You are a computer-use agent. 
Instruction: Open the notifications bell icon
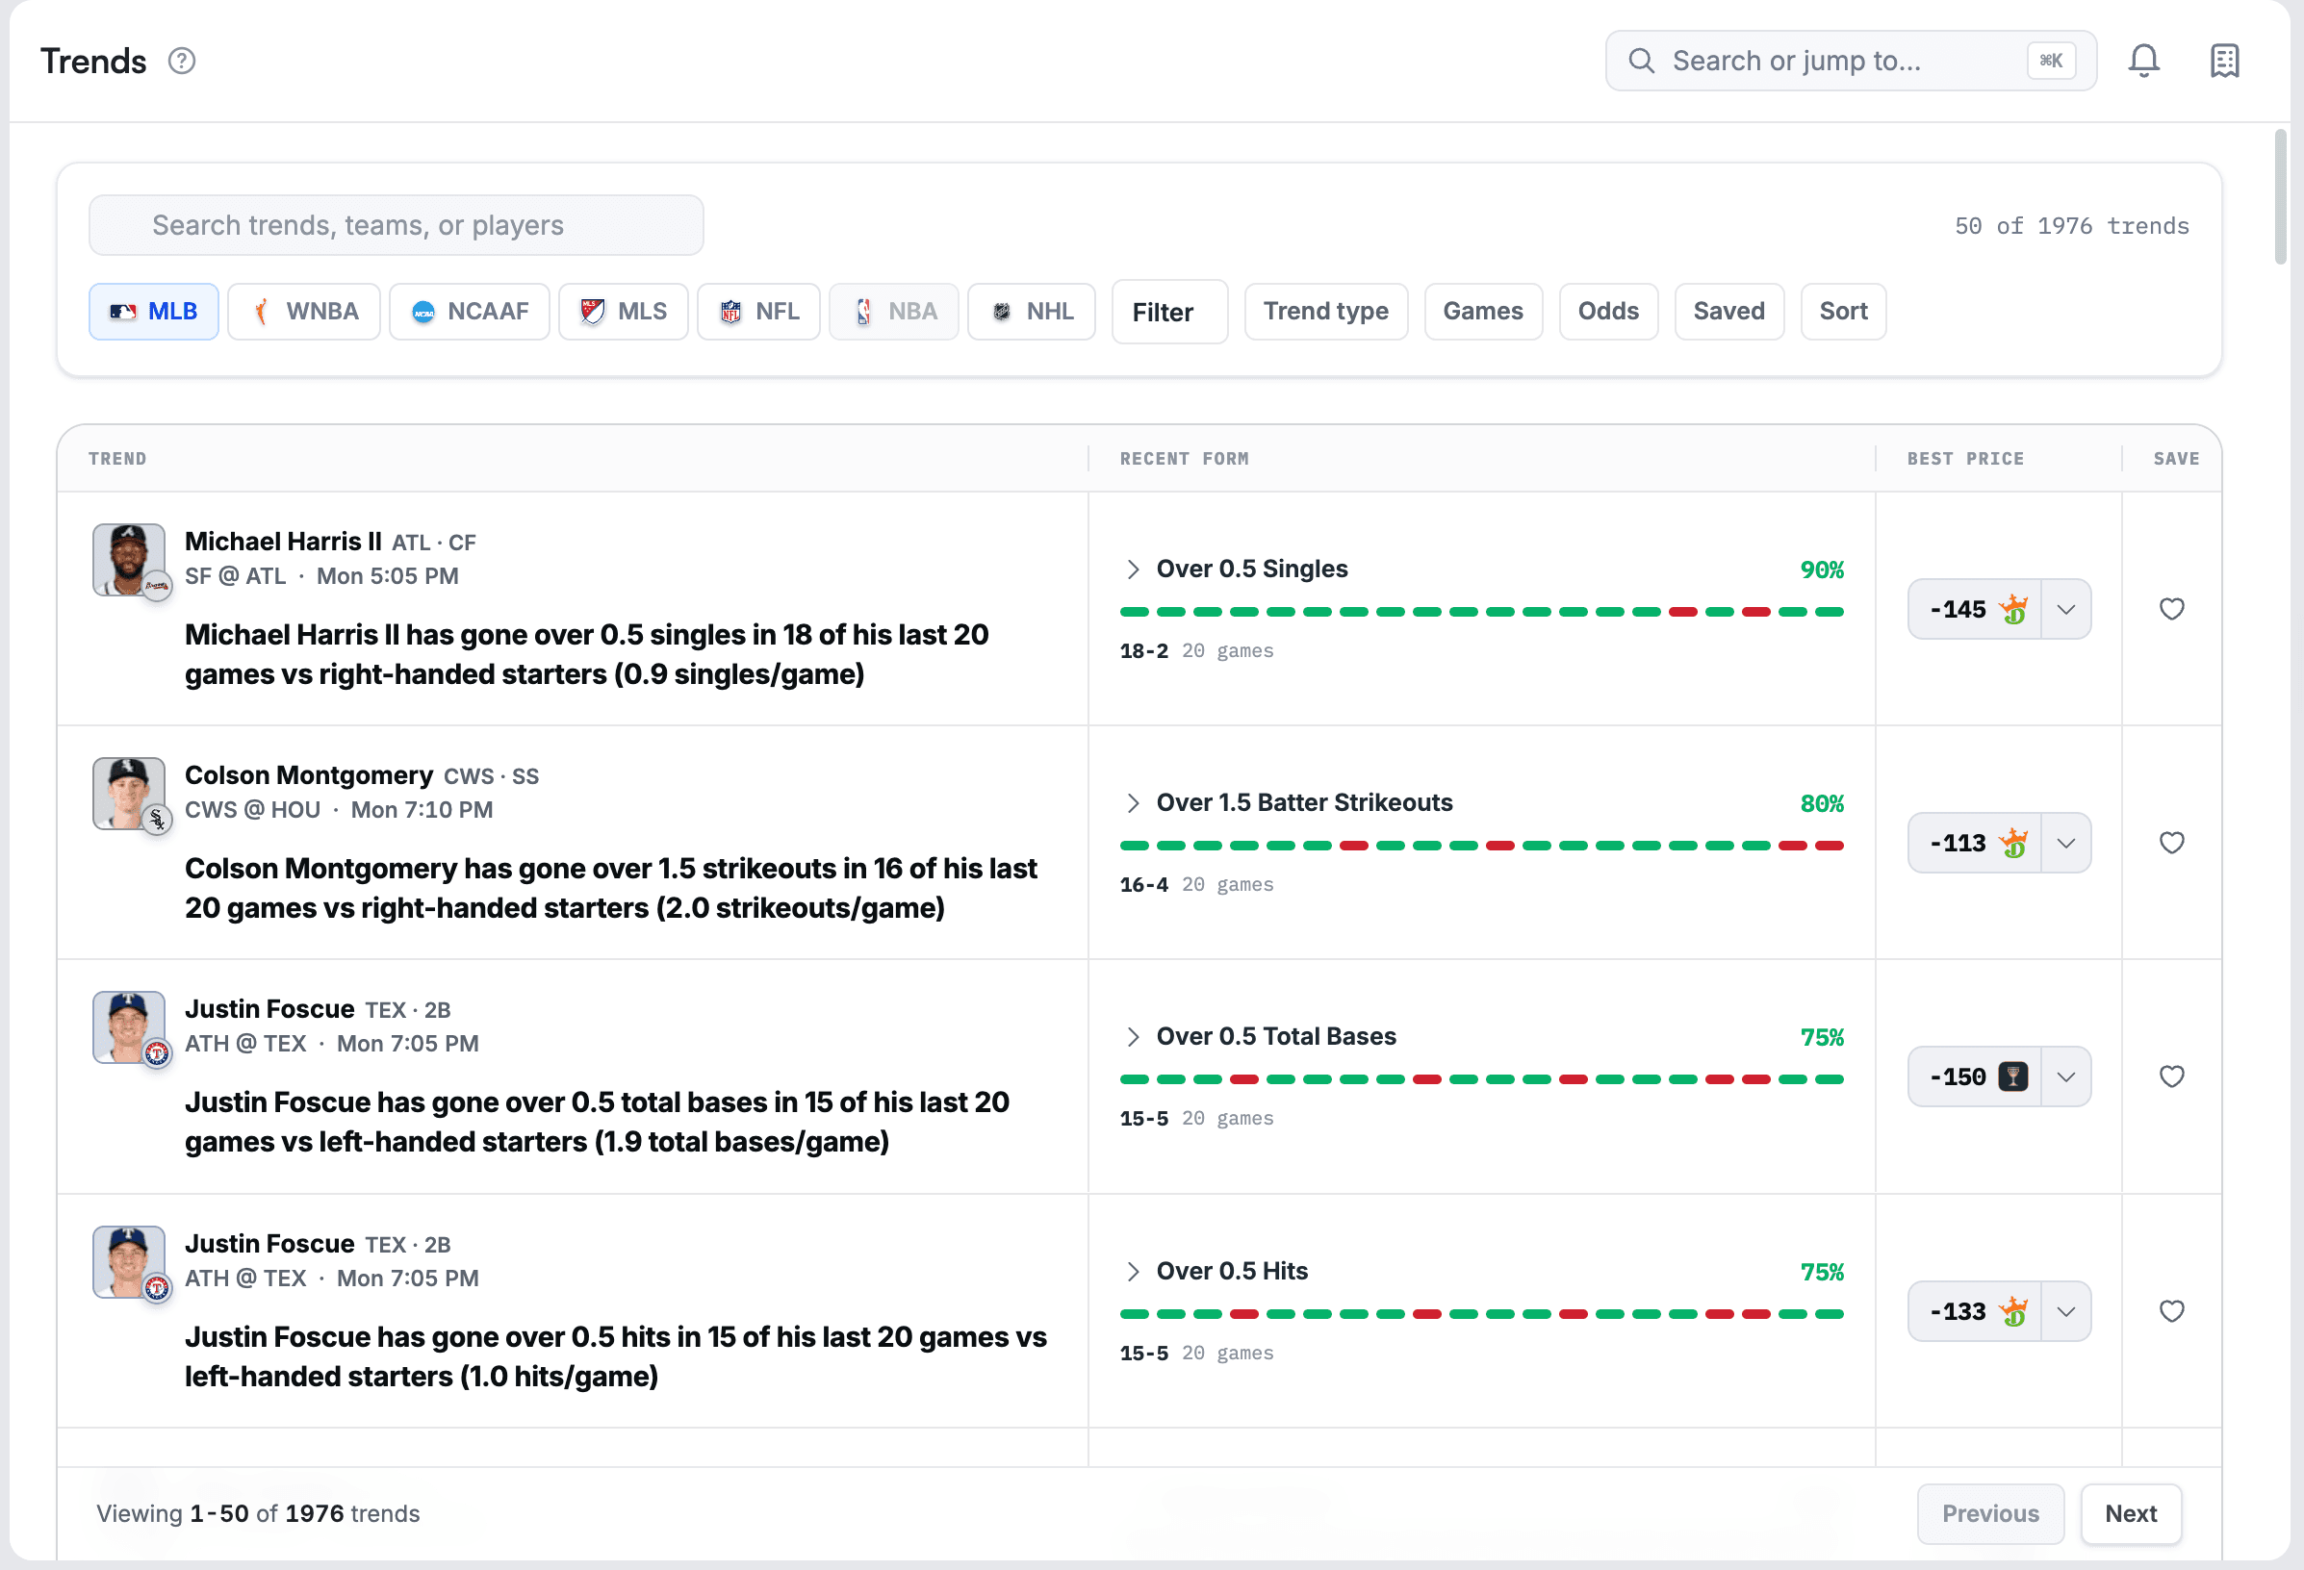pos(2143,61)
